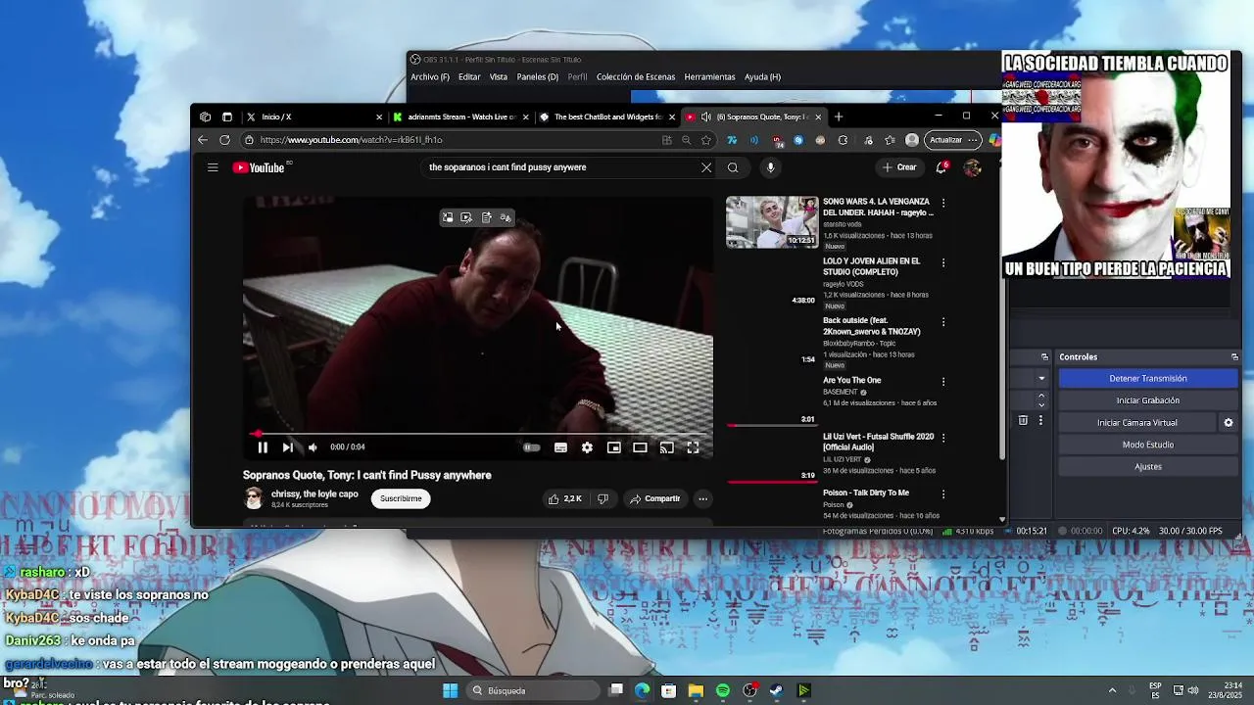Open the YouTube hamburger guide menu
The height and width of the screenshot is (705, 1254).
pos(213,167)
